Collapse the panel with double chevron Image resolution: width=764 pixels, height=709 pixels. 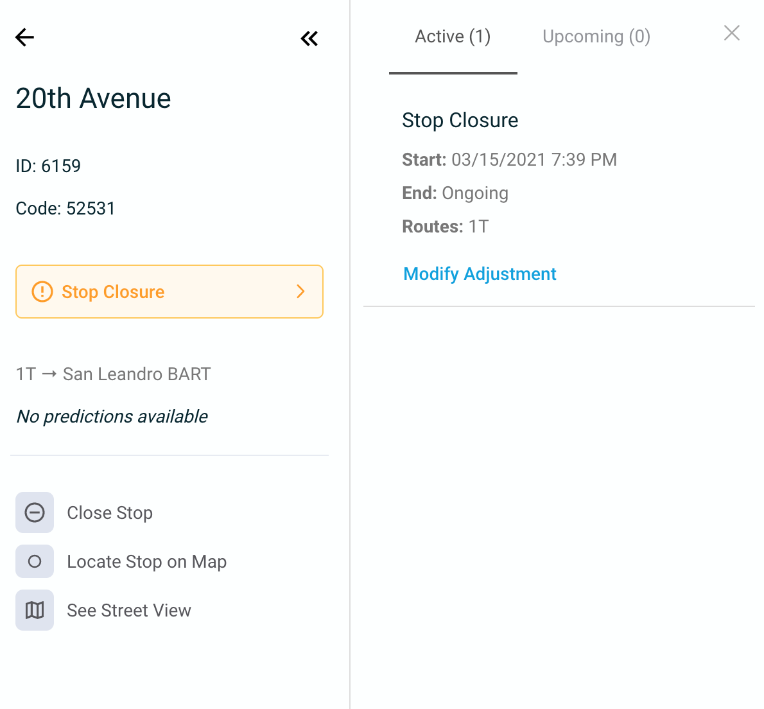tap(309, 39)
